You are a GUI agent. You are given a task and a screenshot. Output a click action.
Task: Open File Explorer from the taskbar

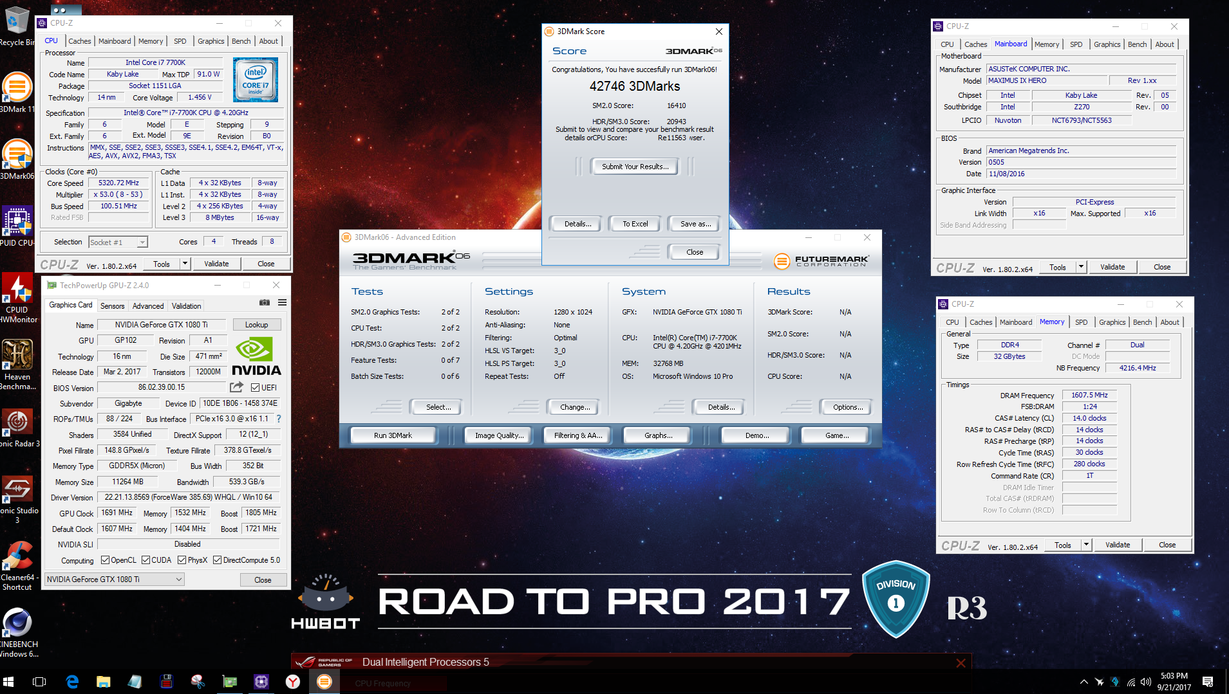103,682
